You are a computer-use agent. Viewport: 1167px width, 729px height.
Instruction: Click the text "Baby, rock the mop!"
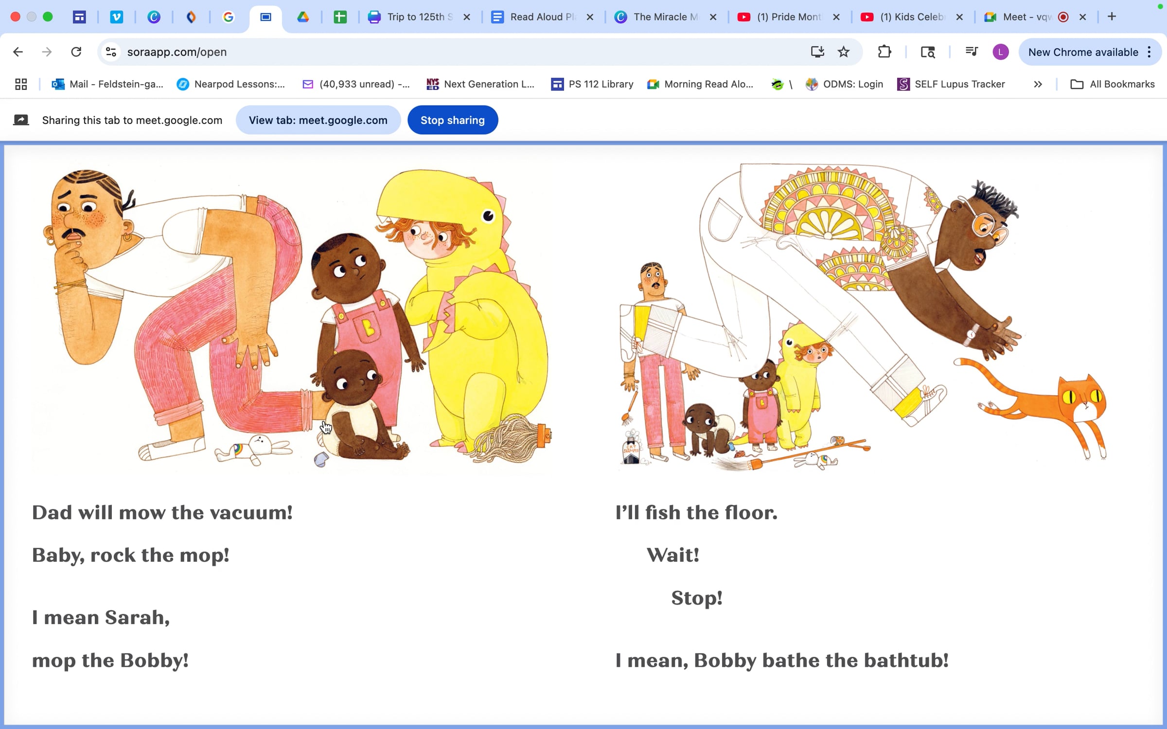(131, 555)
